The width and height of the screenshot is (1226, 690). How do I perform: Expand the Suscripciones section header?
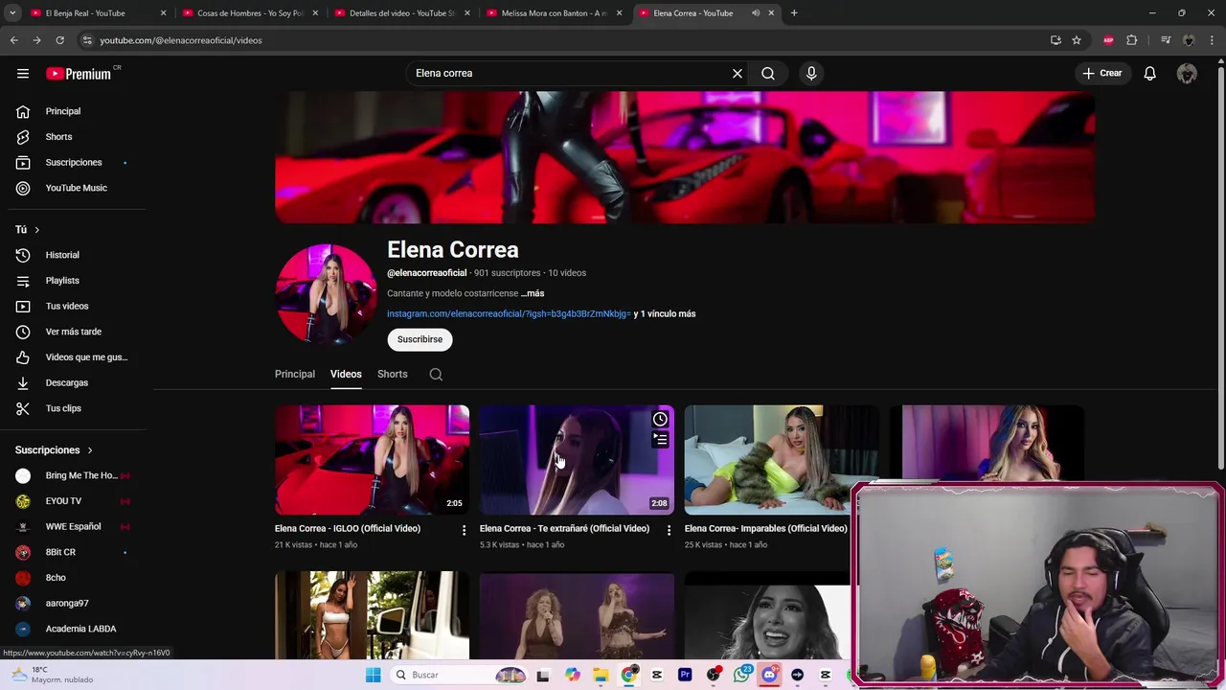55,450
